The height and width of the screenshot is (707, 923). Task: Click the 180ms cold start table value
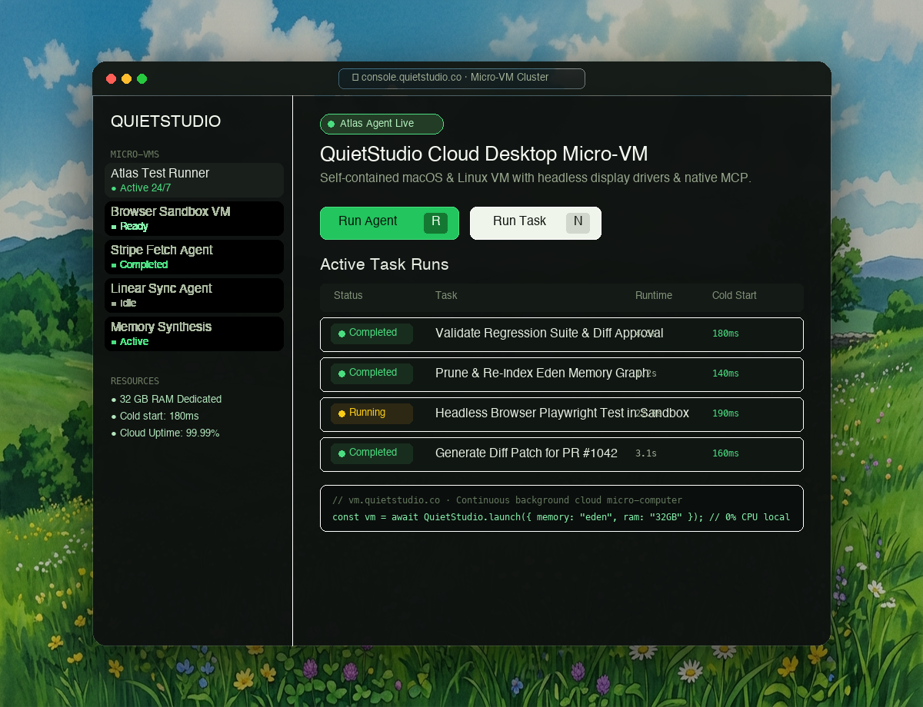tap(725, 334)
